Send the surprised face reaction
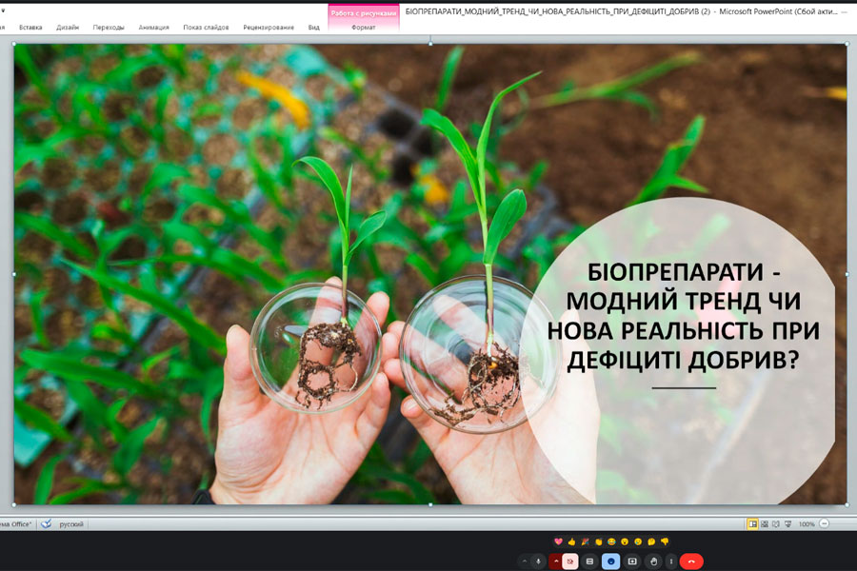Screen dimensions: 857x571 [x=625, y=541]
